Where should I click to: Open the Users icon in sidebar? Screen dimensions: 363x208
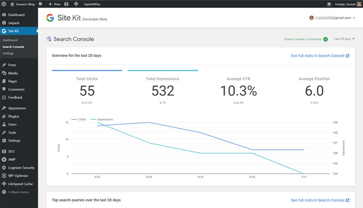(x=4, y=124)
